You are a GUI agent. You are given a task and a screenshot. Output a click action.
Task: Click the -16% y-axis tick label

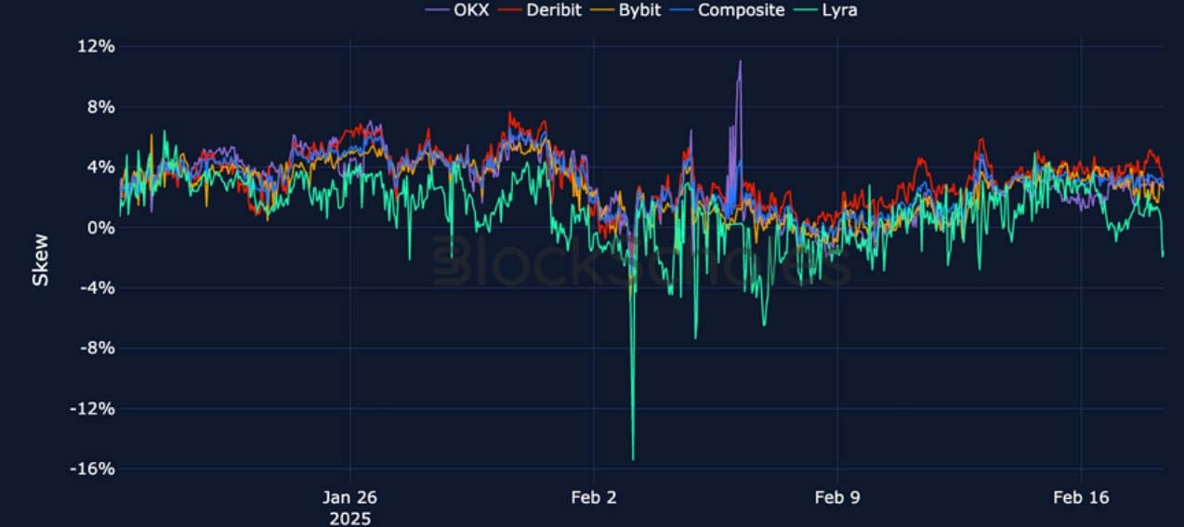coord(92,468)
